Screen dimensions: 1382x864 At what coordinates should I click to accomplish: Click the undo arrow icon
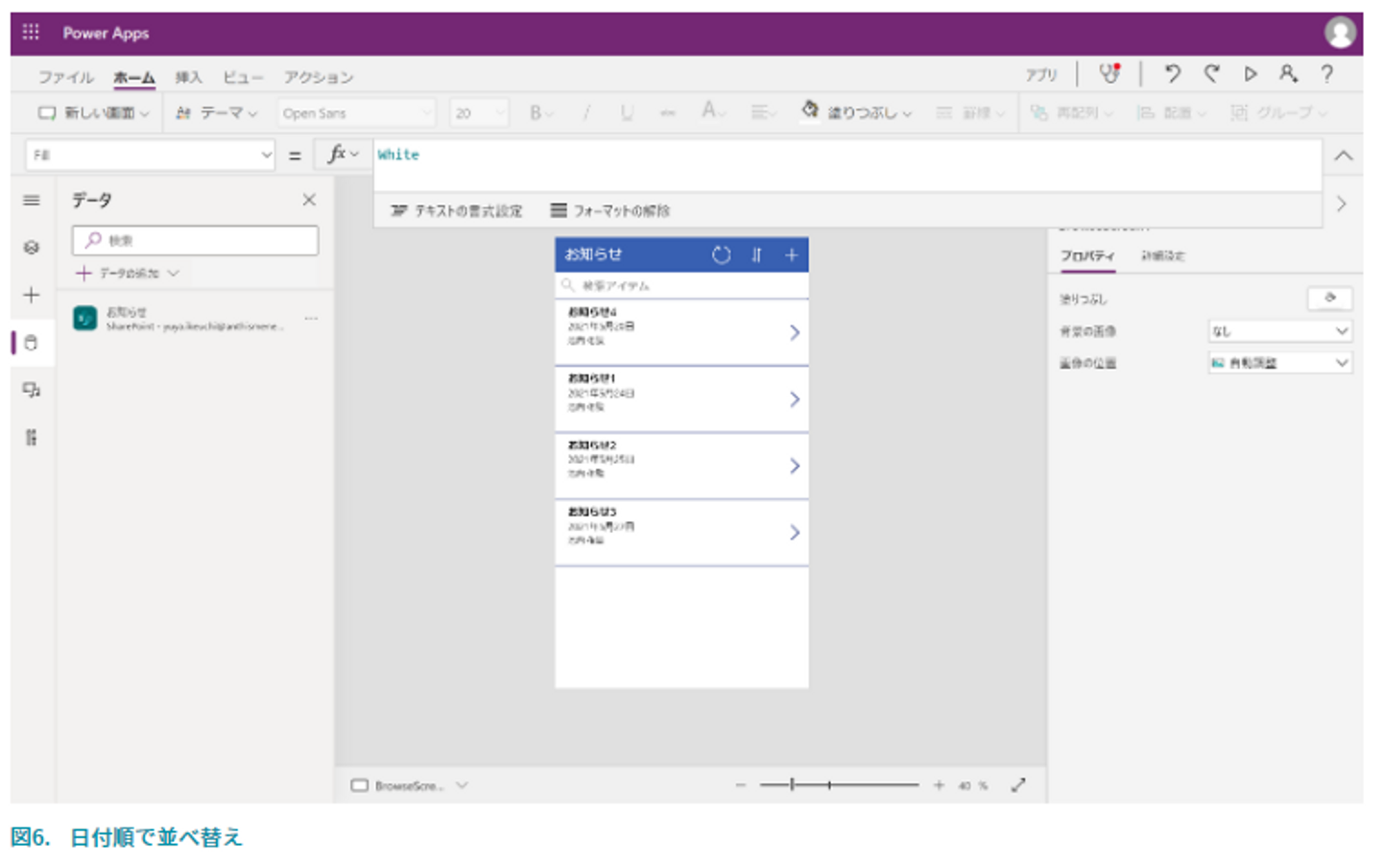1172,74
